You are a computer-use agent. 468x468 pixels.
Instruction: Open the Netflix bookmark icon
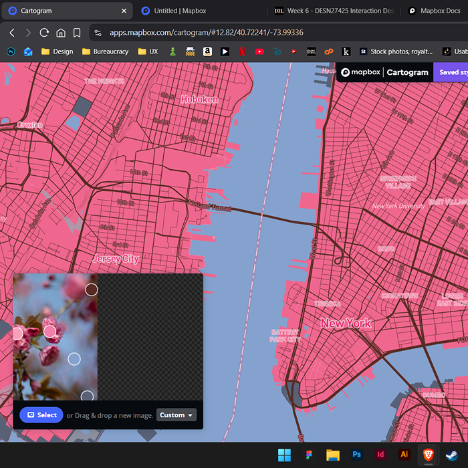tap(242, 51)
